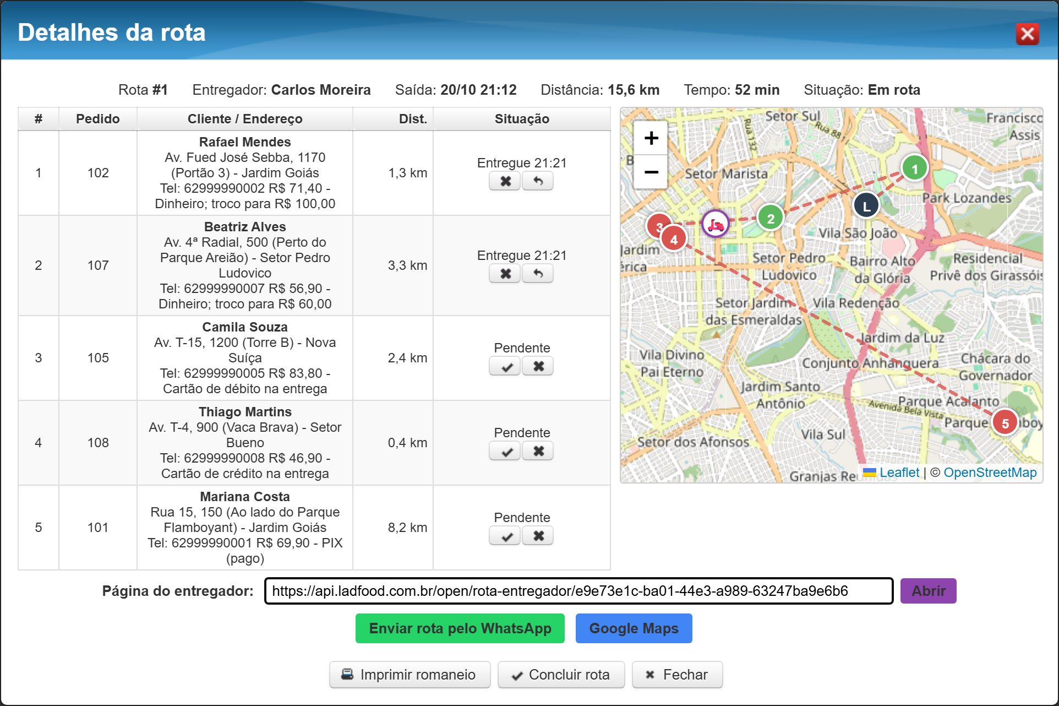Click Concluir rota button
The image size is (1059, 706).
click(561, 675)
